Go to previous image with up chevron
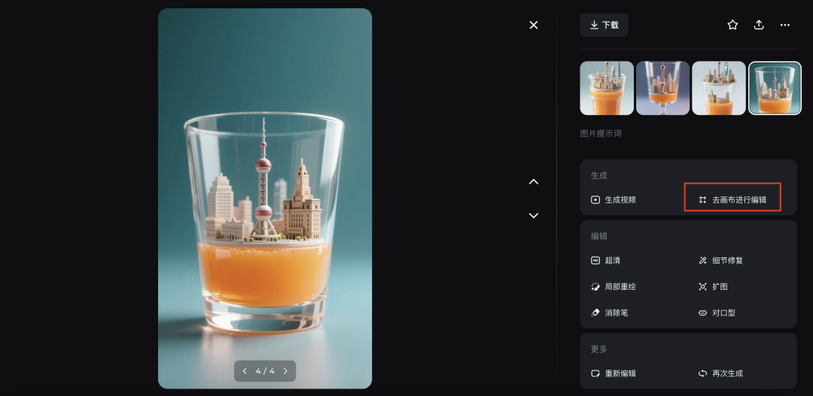The width and height of the screenshot is (813, 396). (534, 181)
